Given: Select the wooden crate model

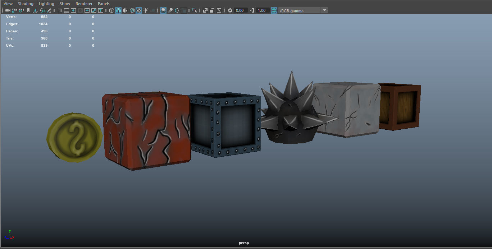Looking at the screenshot, I should (x=400, y=107).
